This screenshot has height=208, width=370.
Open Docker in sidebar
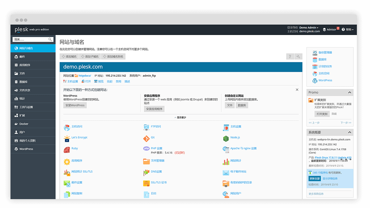[x=33, y=124]
